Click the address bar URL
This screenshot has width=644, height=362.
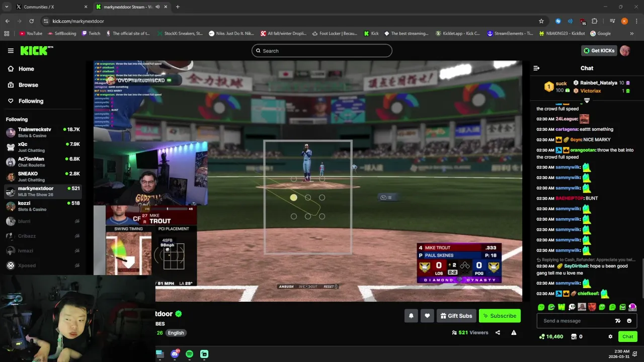point(78,21)
